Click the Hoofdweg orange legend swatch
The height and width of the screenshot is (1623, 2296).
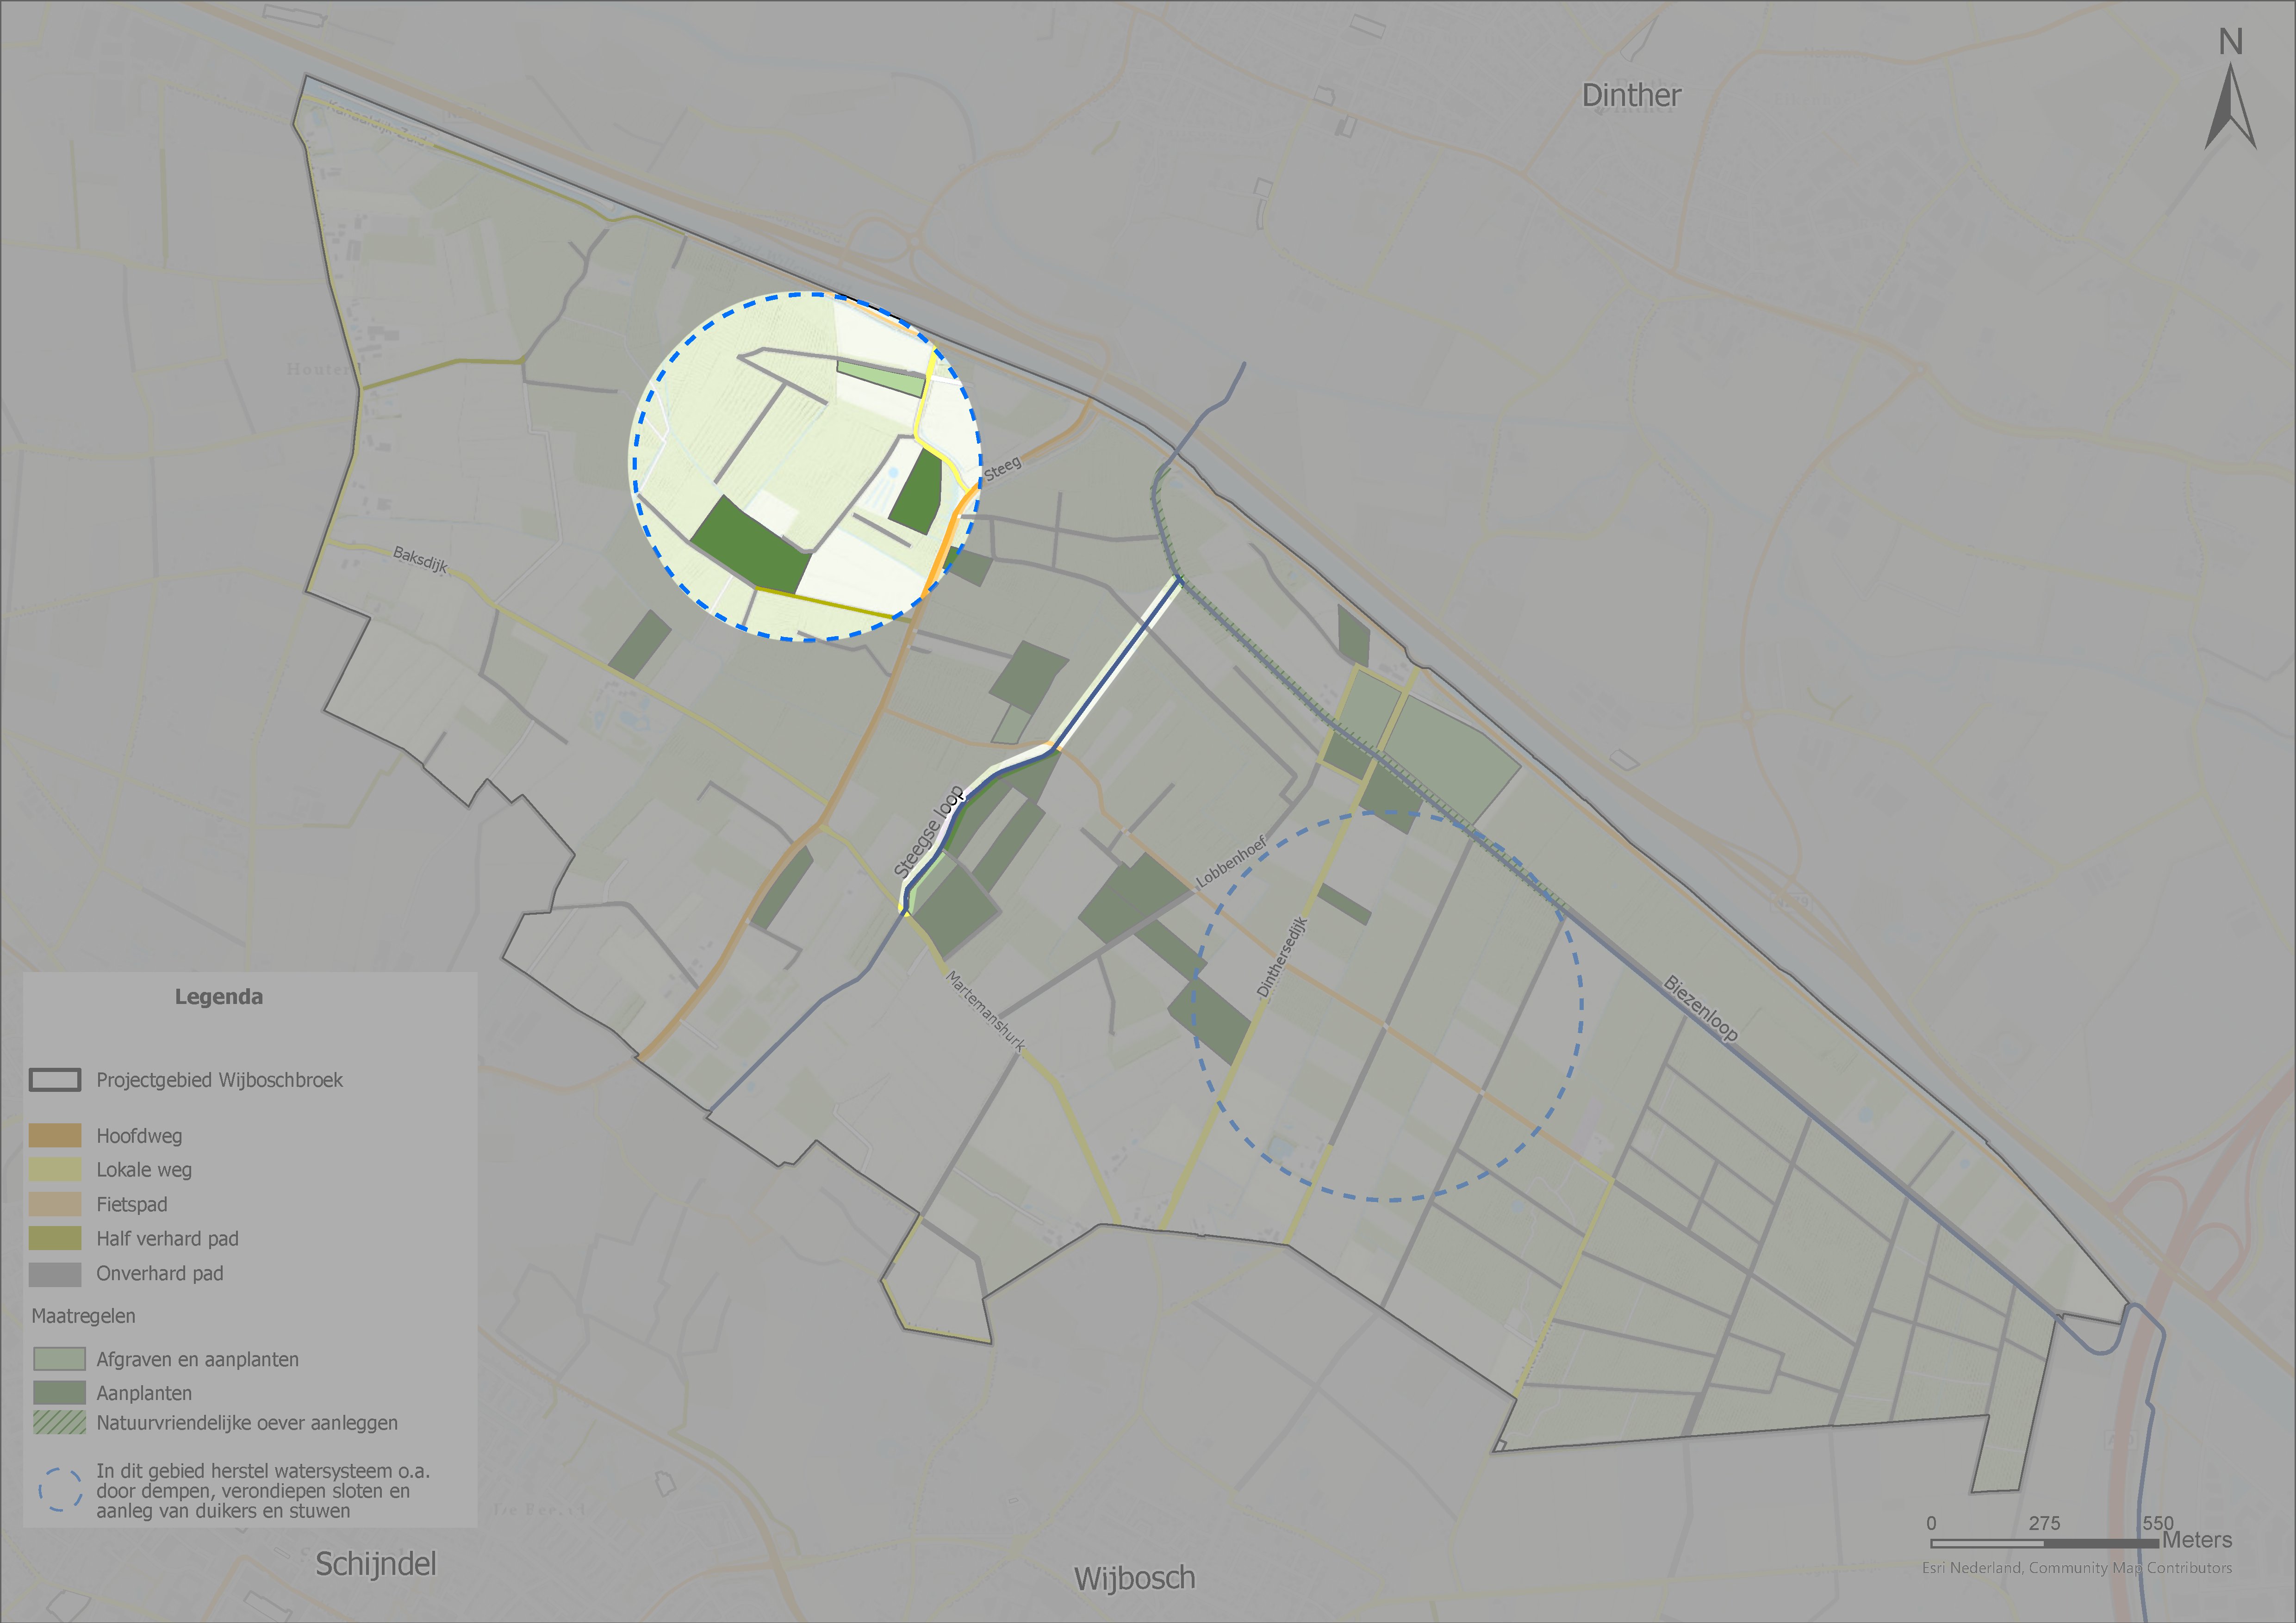click(x=55, y=1135)
